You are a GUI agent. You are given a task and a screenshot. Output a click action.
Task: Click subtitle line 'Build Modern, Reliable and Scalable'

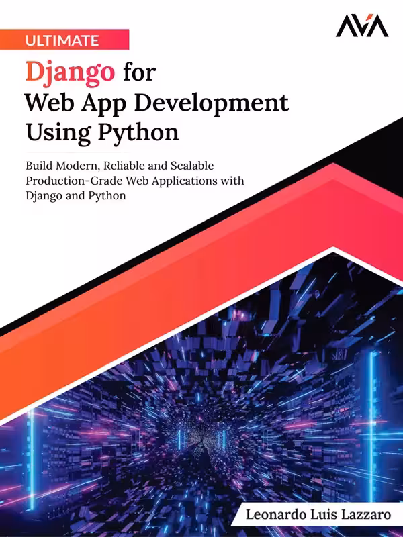tap(120, 166)
